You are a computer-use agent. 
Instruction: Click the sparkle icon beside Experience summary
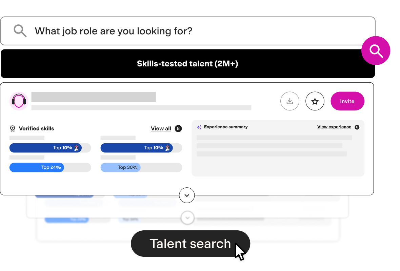(x=199, y=127)
